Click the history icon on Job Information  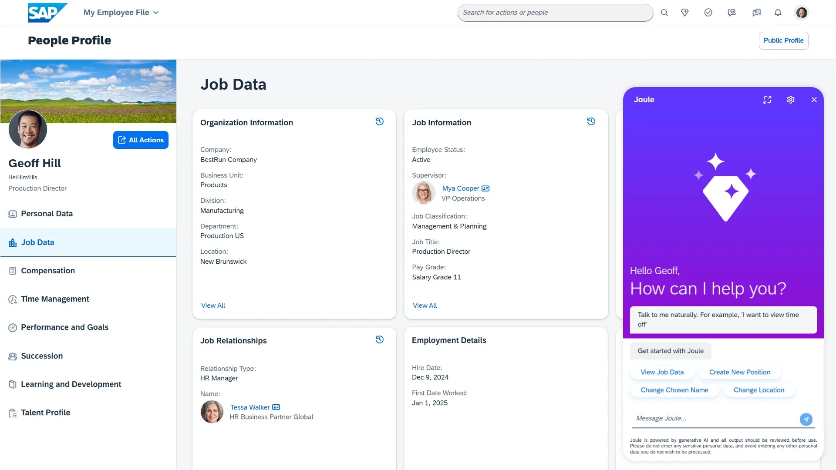tap(591, 121)
